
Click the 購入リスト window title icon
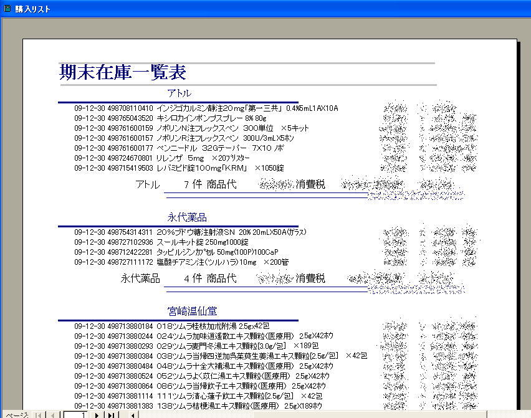pos(7,9)
